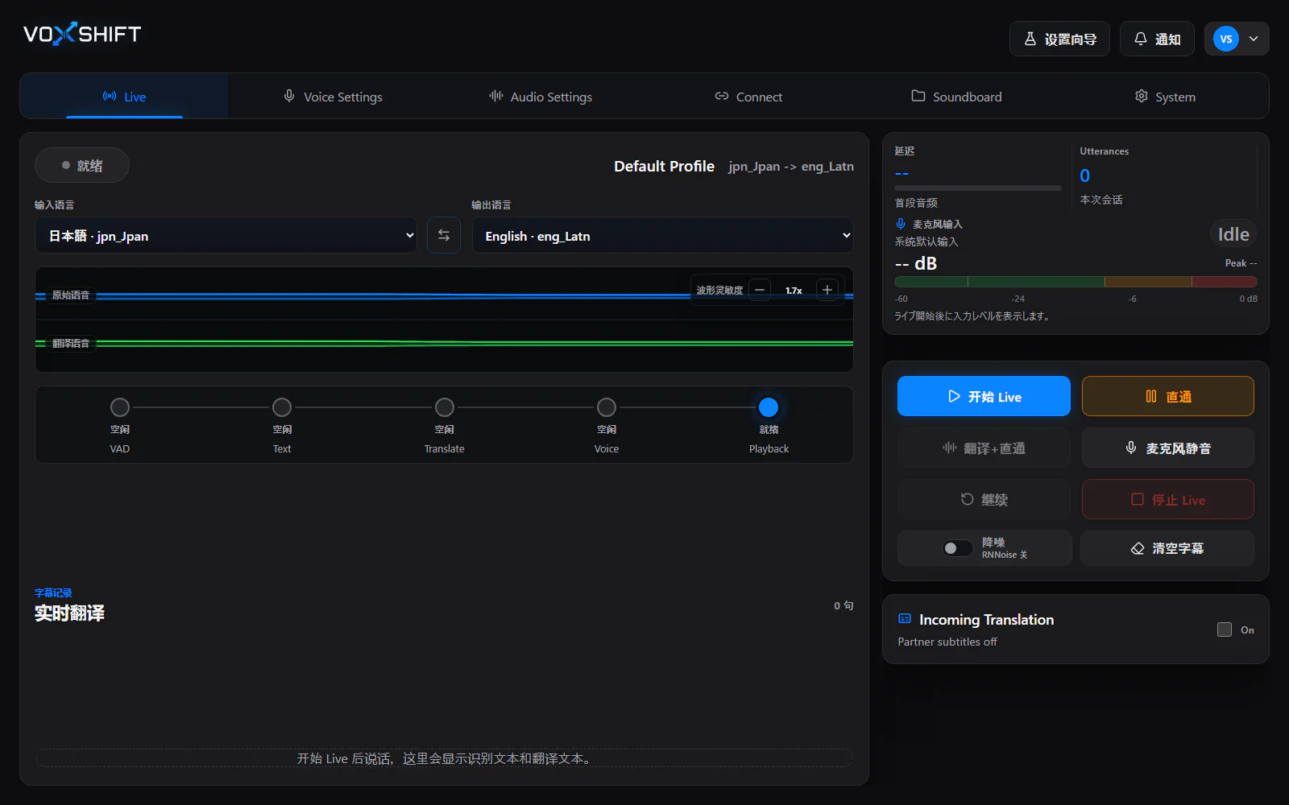Click the subtitle placeholder text box

(x=444, y=758)
